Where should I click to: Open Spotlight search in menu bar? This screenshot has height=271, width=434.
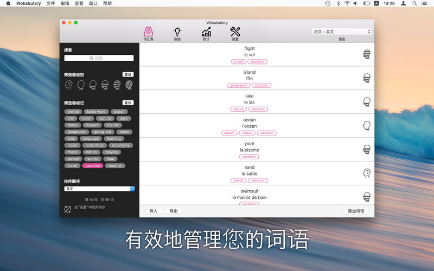click(414, 3)
